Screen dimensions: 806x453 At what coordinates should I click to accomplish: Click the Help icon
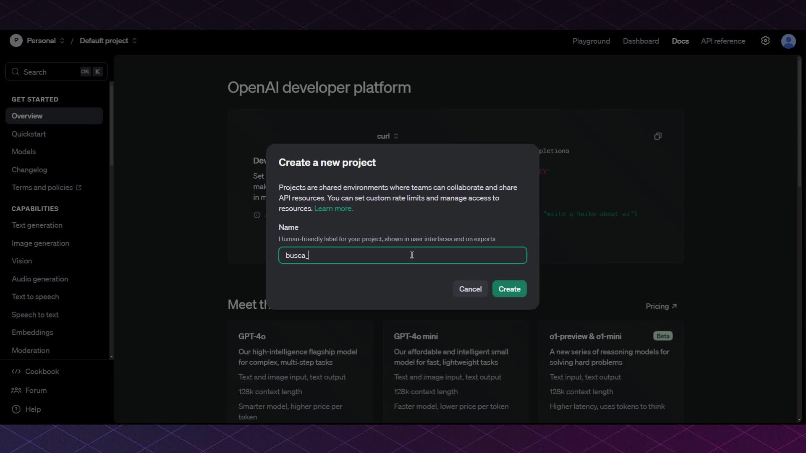coord(15,409)
